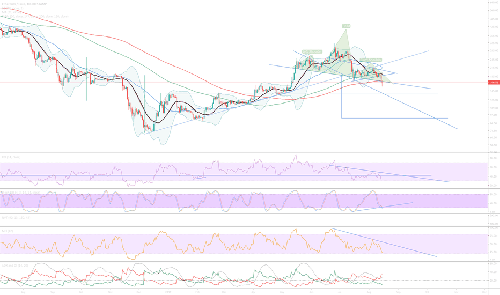Click the 74.50 price axis label

[494, 131]
